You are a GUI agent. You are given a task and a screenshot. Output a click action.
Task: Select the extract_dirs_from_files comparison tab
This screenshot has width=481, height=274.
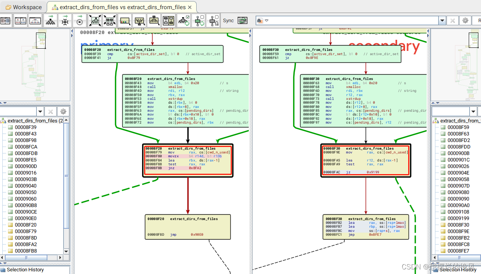tap(121, 7)
